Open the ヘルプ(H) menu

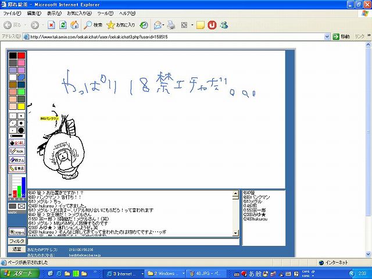click(x=127, y=13)
